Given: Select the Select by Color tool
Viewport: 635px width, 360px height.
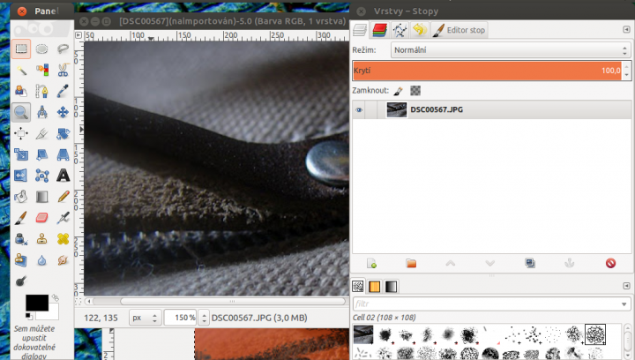Looking at the screenshot, I should 41,70.
